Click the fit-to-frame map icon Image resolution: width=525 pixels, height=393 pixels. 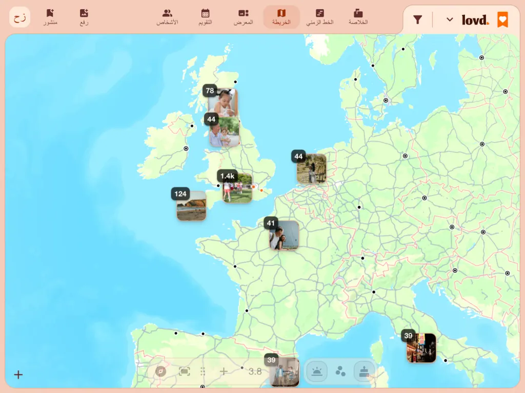pos(184,372)
